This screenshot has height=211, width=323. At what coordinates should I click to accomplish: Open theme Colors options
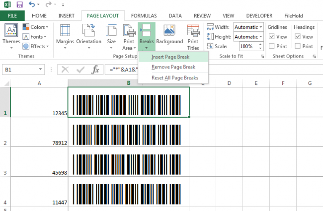[36, 27]
